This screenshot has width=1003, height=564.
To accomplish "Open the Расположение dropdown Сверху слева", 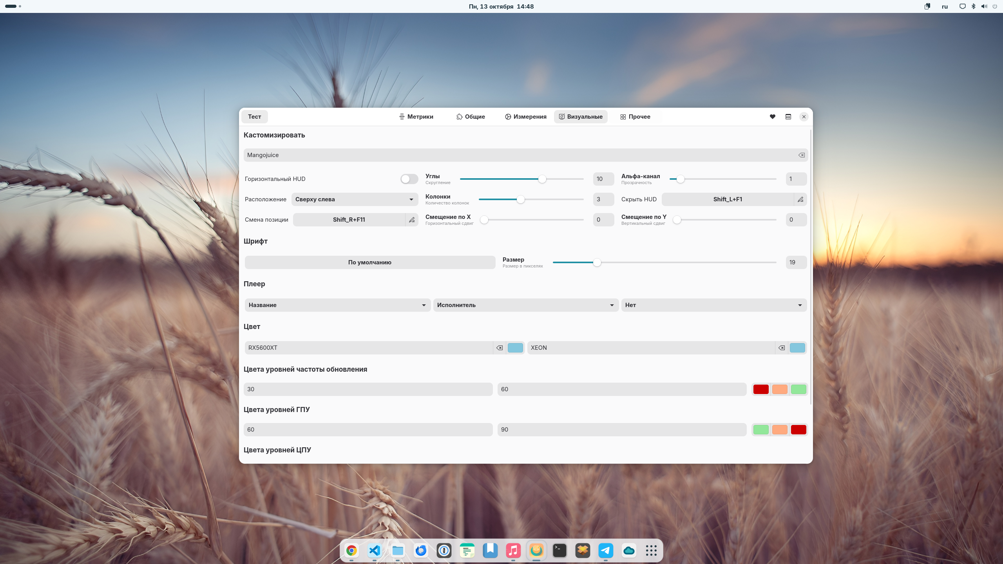I will coord(355,199).
